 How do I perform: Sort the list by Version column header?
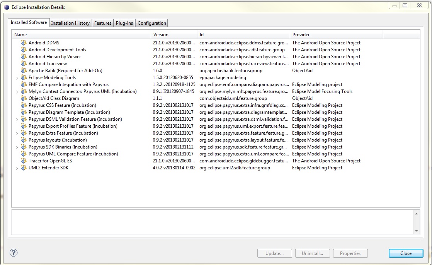pos(174,35)
